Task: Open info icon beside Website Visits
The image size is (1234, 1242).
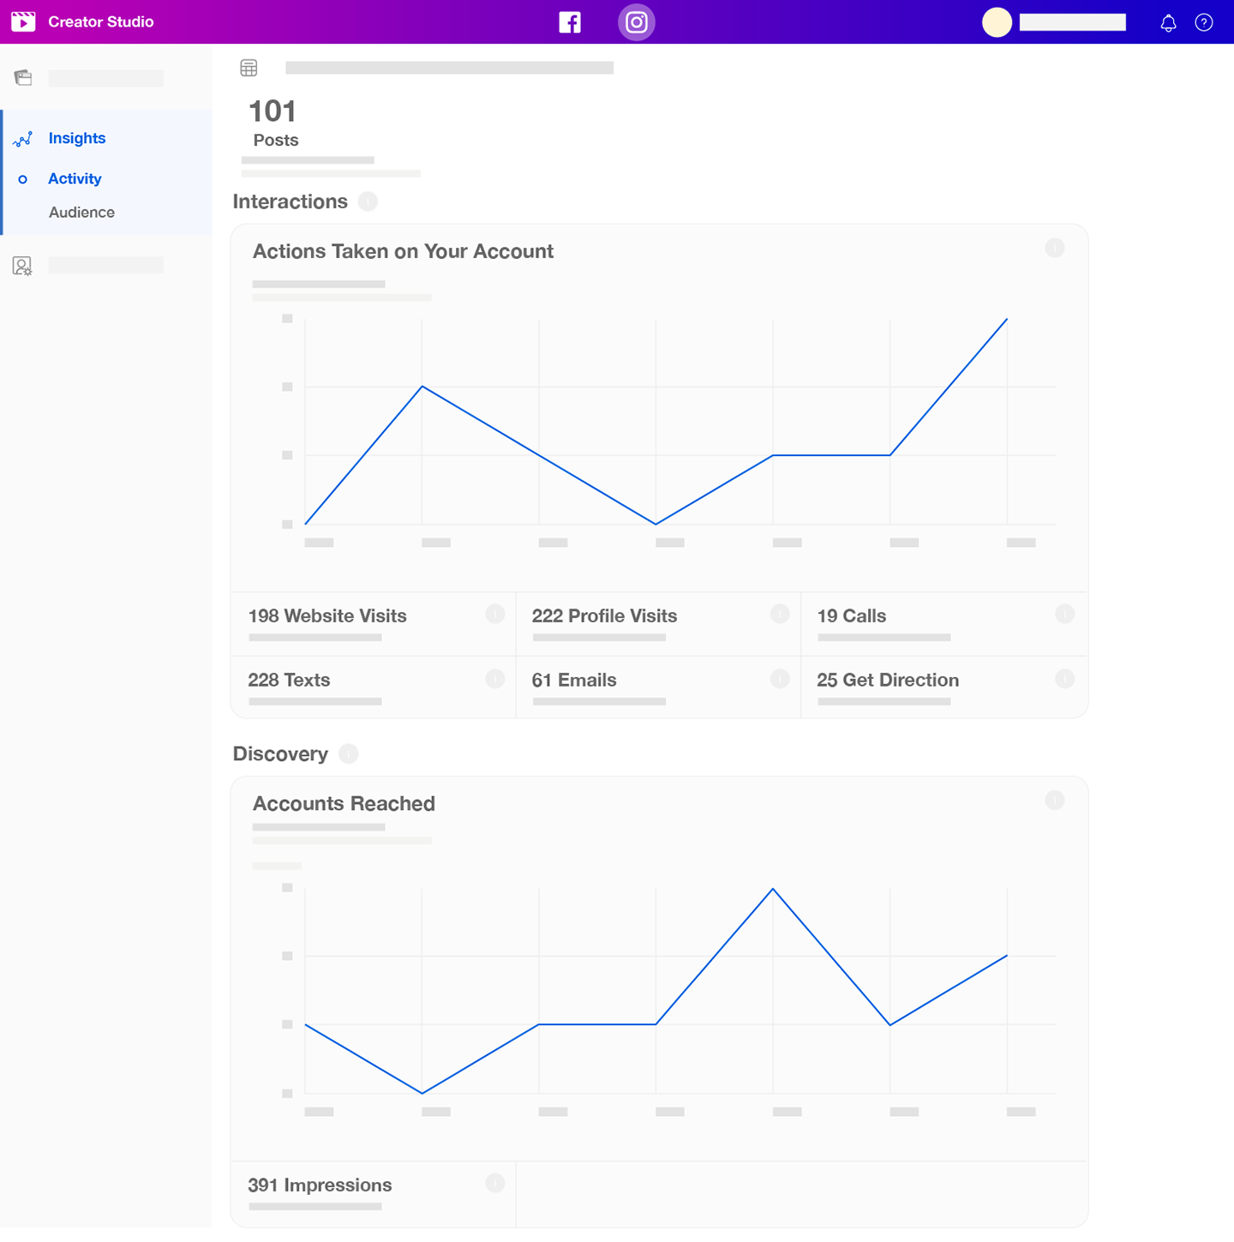Action: tap(495, 614)
